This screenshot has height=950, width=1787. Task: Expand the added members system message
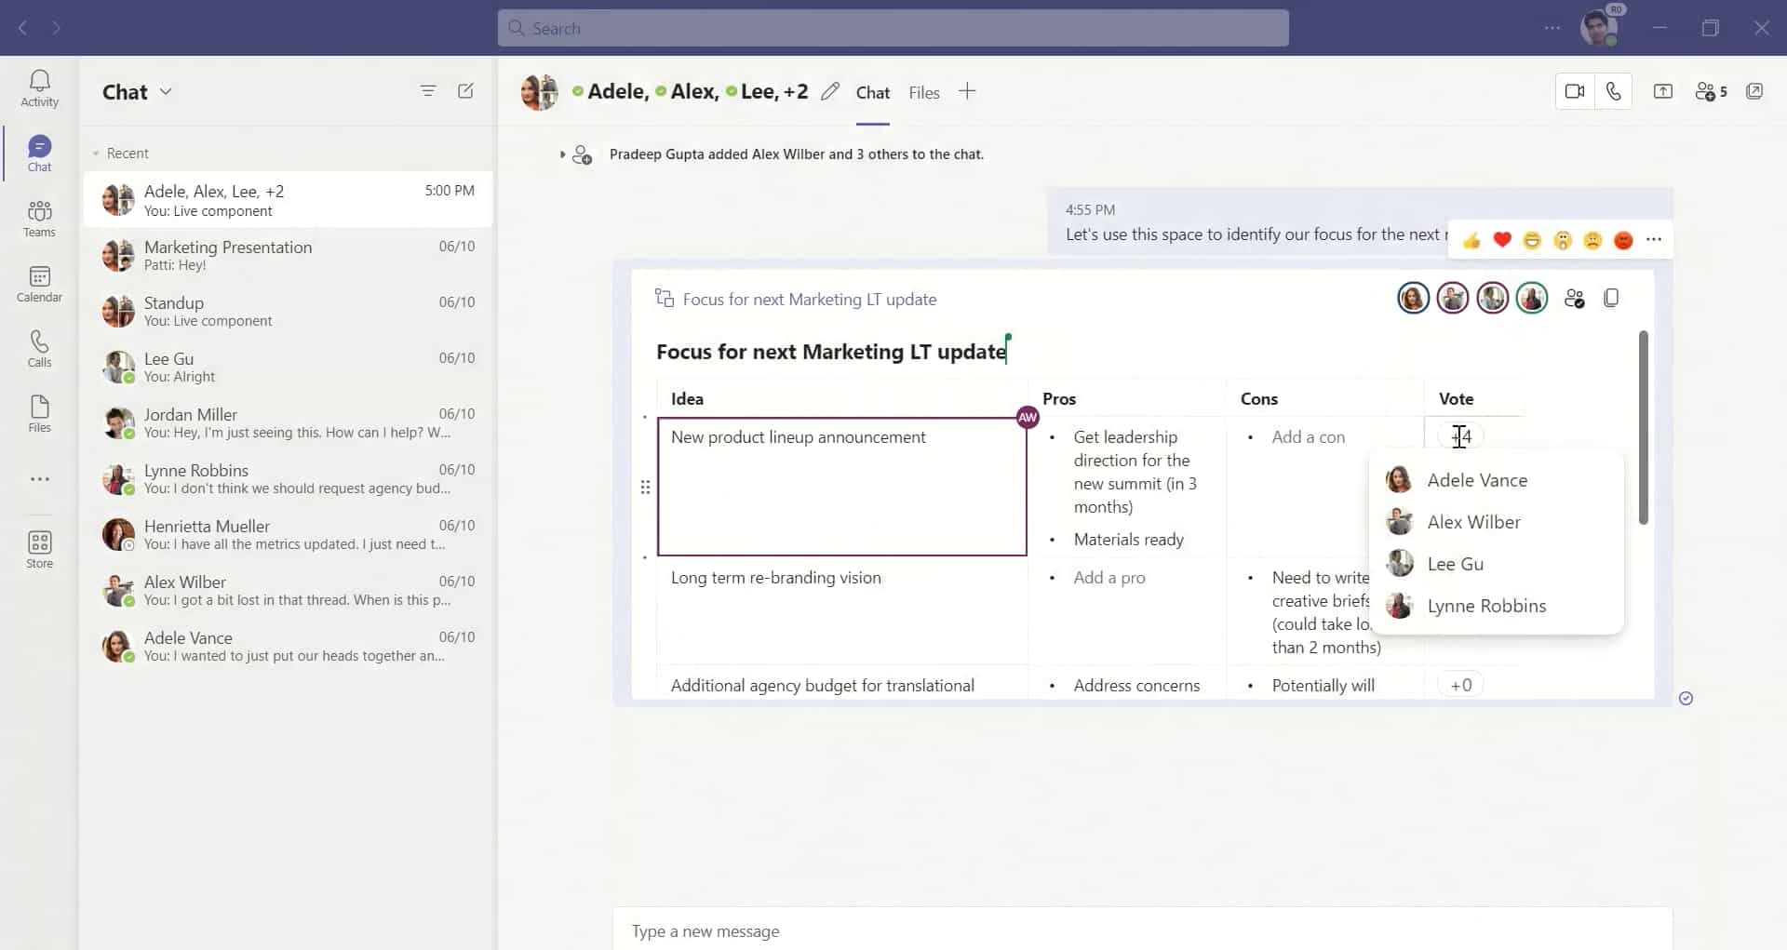tap(562, 154)
